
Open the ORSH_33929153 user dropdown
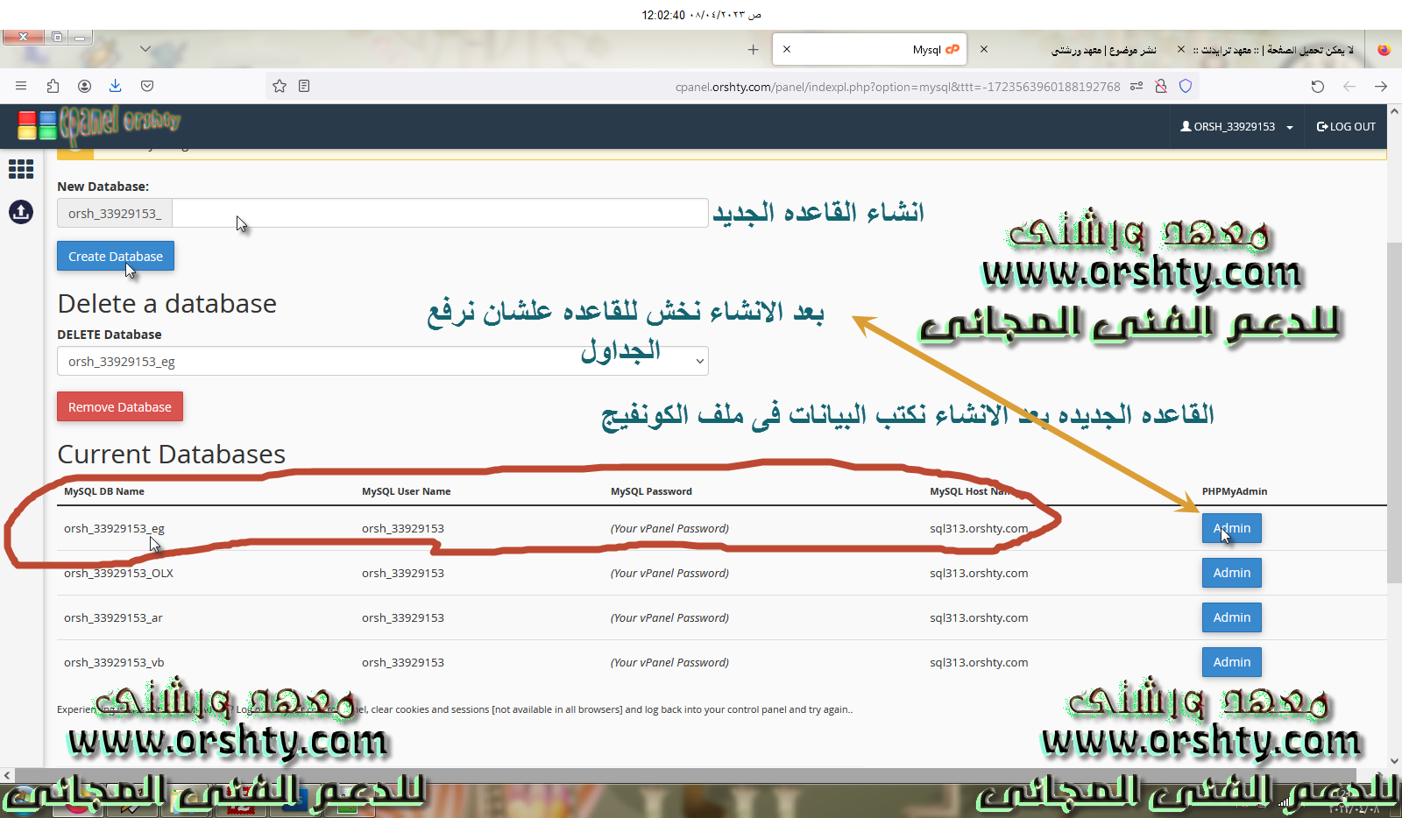coord(1236,127)
